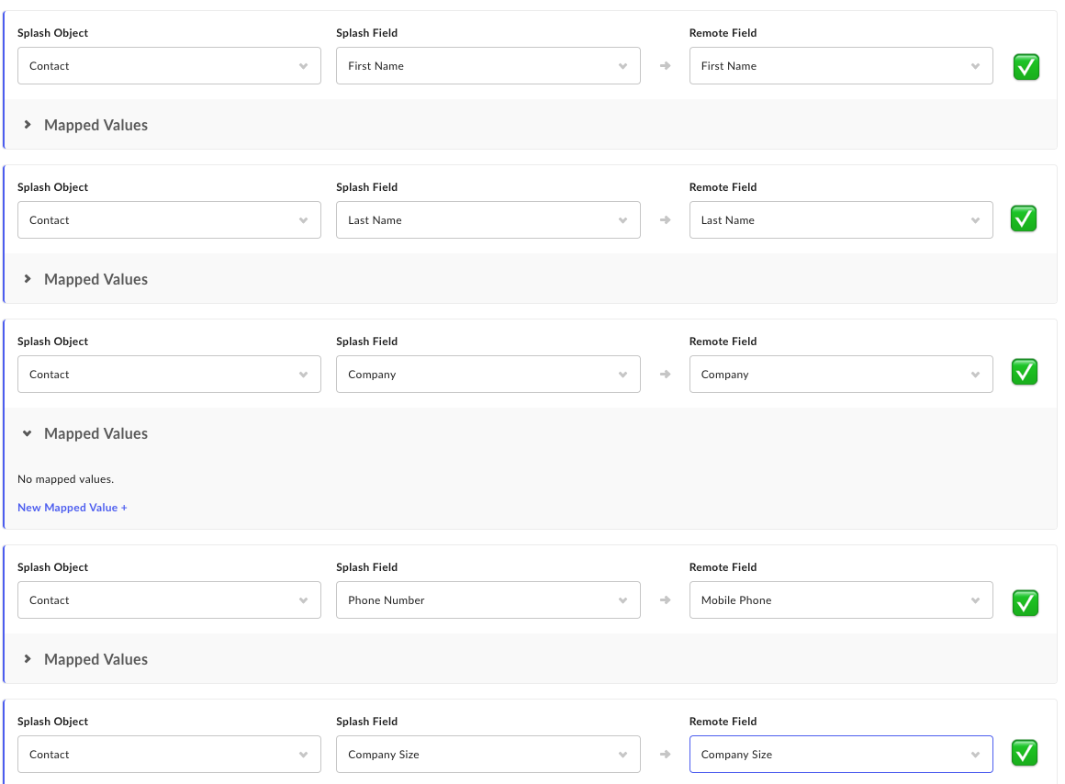Click the arrow icon between Last Name fields
The image size is (1065, 784).
[665, 220]
